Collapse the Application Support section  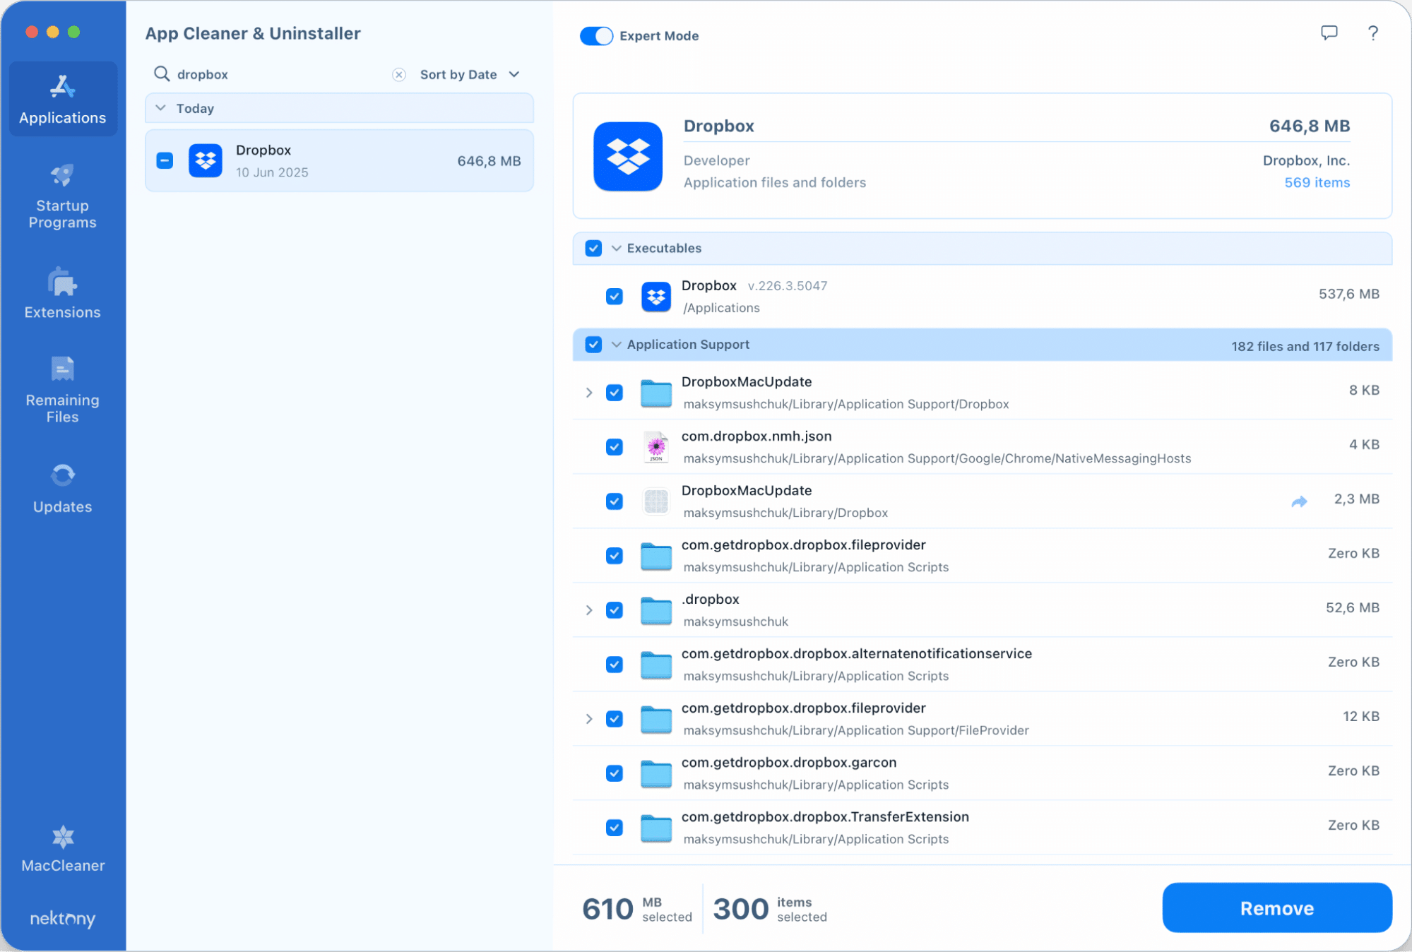(617, 345)
